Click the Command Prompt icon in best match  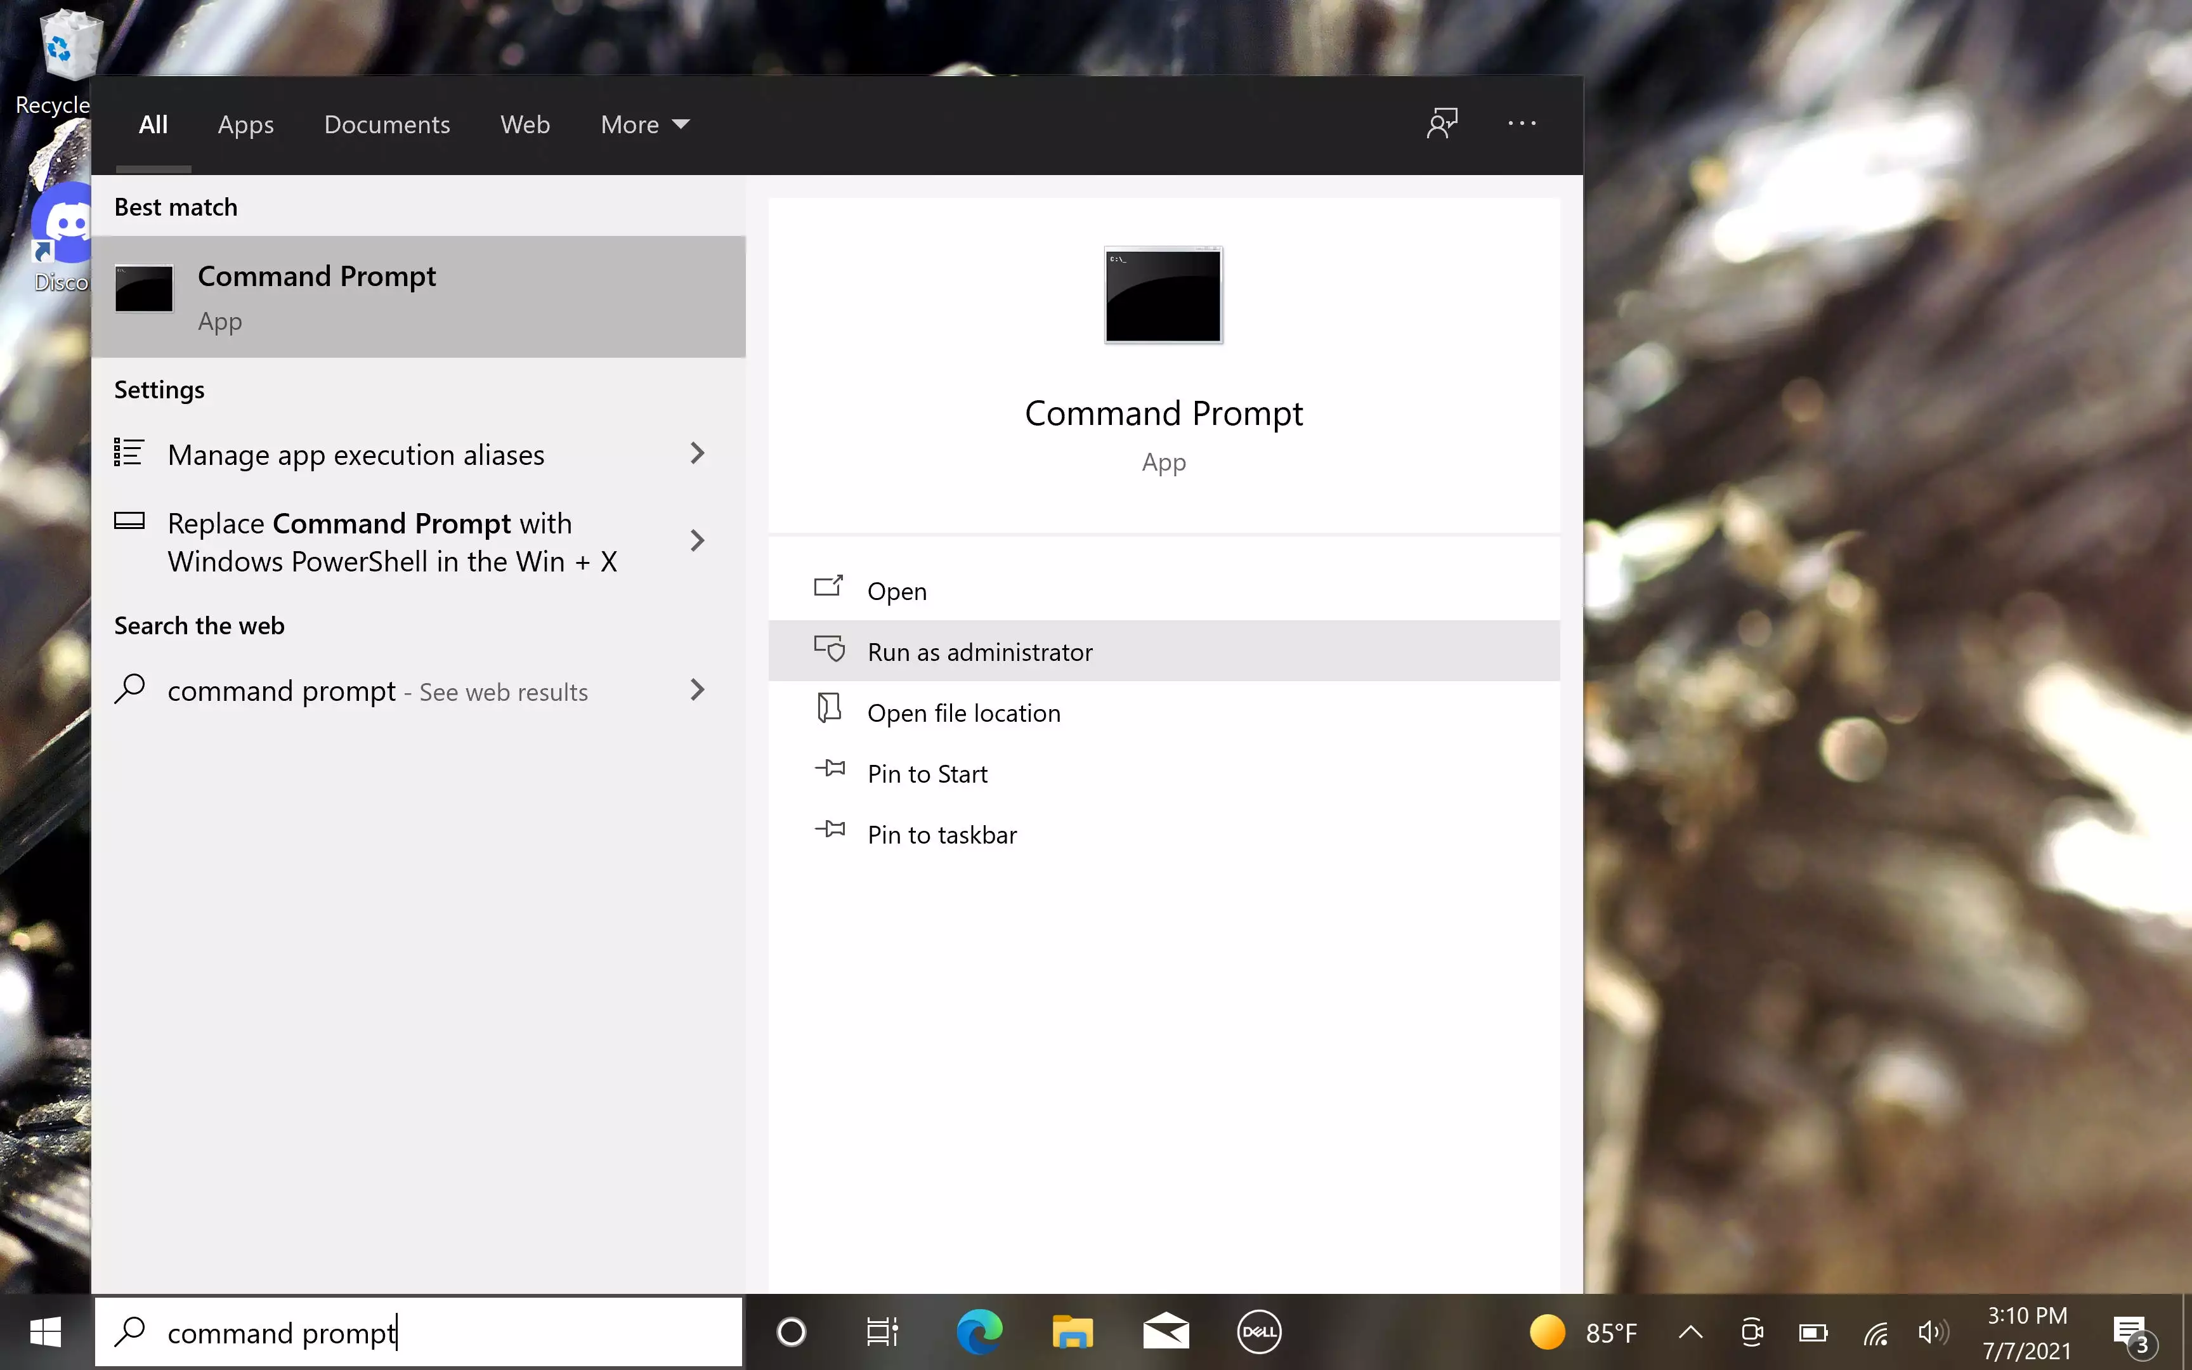coord(144,288)
